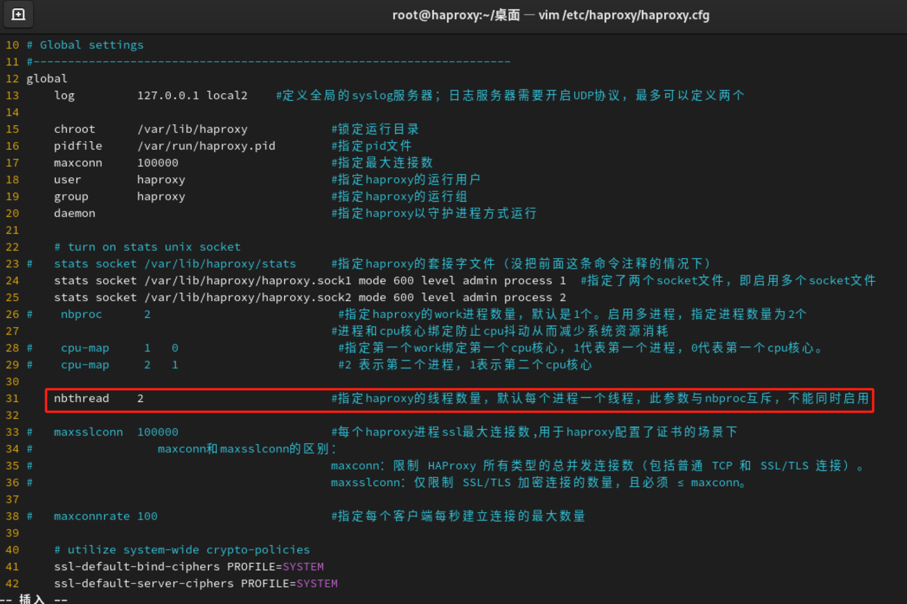Click 'ssl-default-server-ciphers' directive
This screenshot has height=604, width=907.
144,584
